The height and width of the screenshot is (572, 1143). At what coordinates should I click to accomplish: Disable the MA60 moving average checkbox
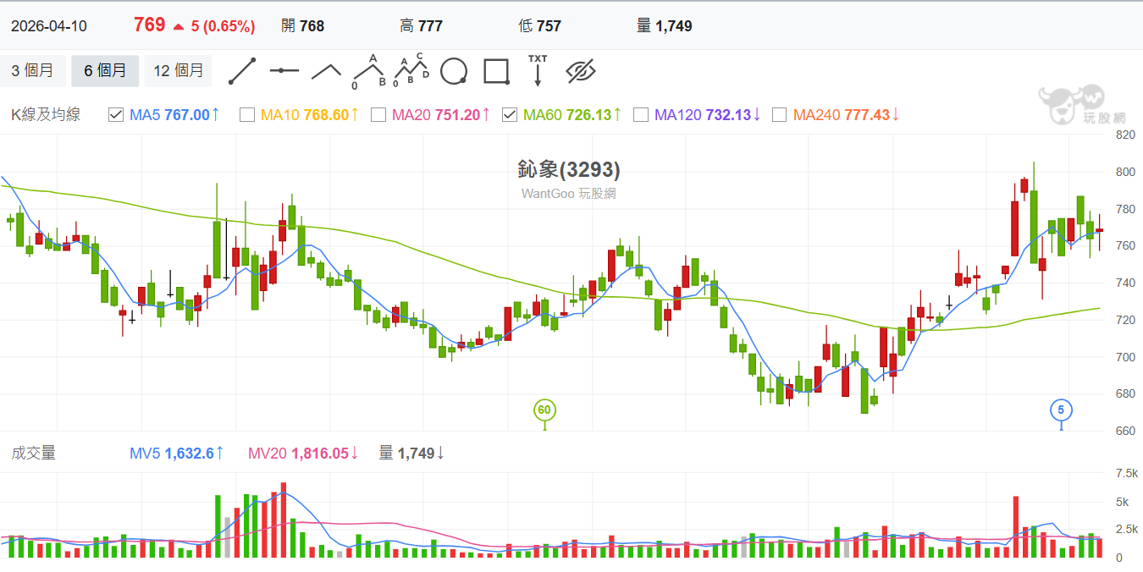(510, 115)
